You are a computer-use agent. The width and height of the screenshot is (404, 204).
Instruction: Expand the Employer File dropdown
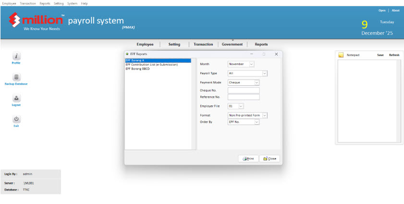tap(241, 106)
